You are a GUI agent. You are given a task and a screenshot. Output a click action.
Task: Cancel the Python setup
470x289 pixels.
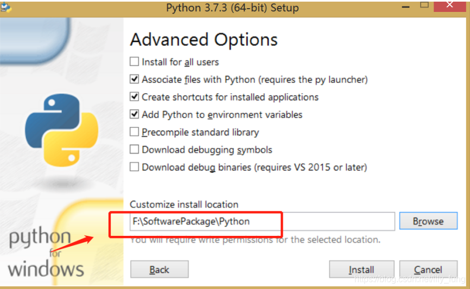pos(428,269)
